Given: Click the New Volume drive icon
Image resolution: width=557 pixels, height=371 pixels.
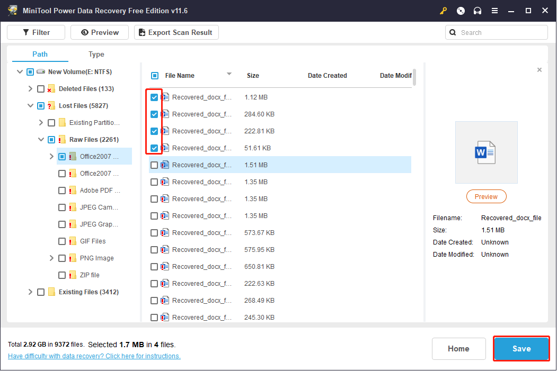Looking at the screenshot, I should (41, 71).
